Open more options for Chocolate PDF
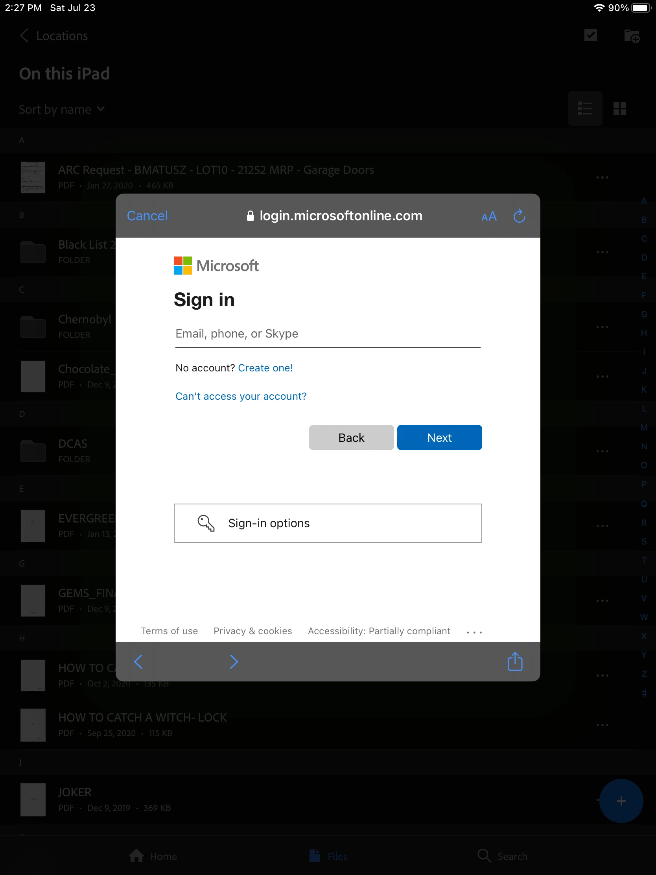The width and height of the screenshot is (656, 875). click(602, 377)
